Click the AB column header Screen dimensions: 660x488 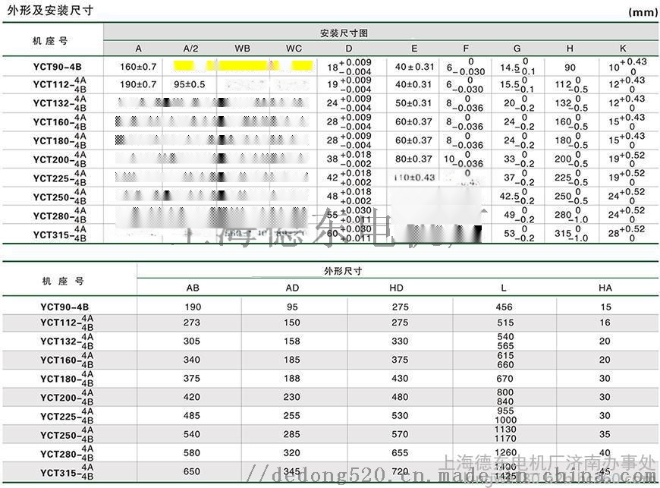[193, 288]
